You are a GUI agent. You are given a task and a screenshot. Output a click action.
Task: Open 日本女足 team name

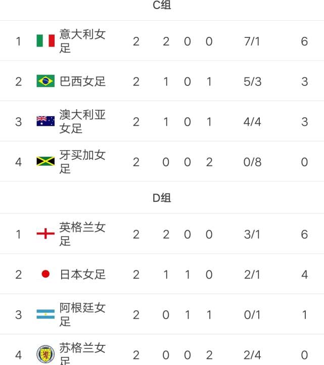click(82, 275)
